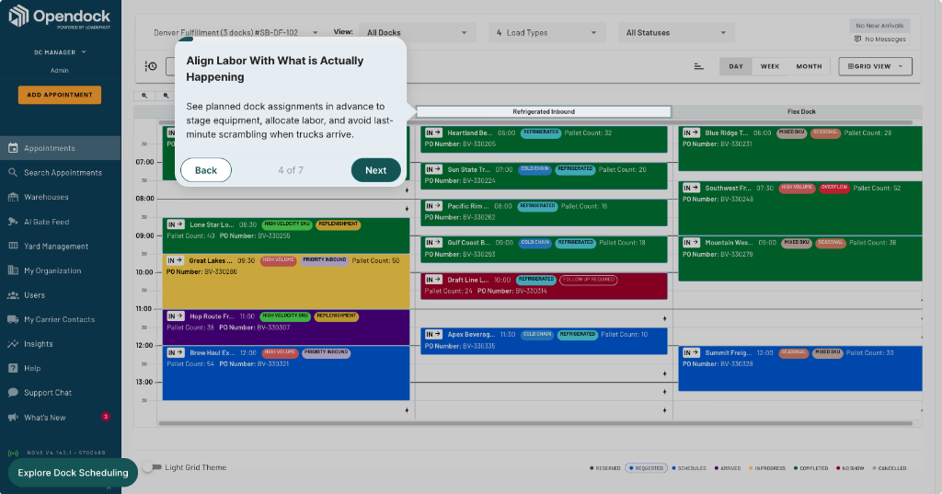Click the Warehouses building icon

13,197
